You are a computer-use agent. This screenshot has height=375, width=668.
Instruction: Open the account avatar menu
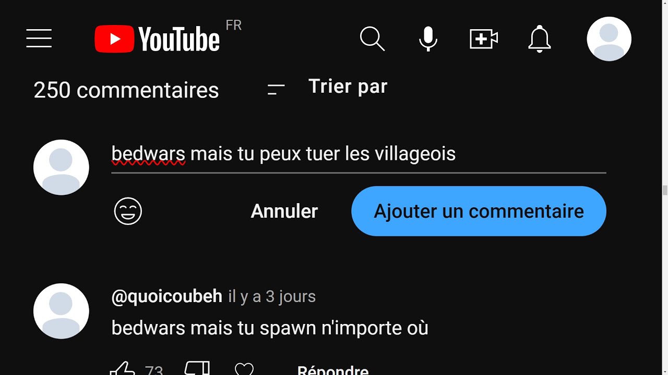click(609, 39)
